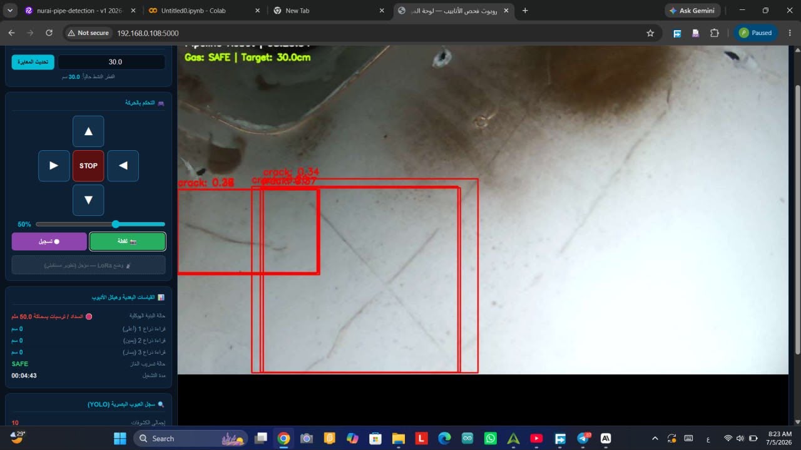Expand the system tray hidden icons chevron
Screen dimensions: 801x450
(x=655, y=439)
